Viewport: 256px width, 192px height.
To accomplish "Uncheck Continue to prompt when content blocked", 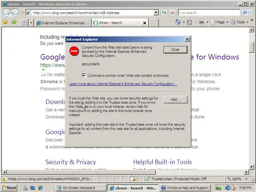I will pos(84,75).
